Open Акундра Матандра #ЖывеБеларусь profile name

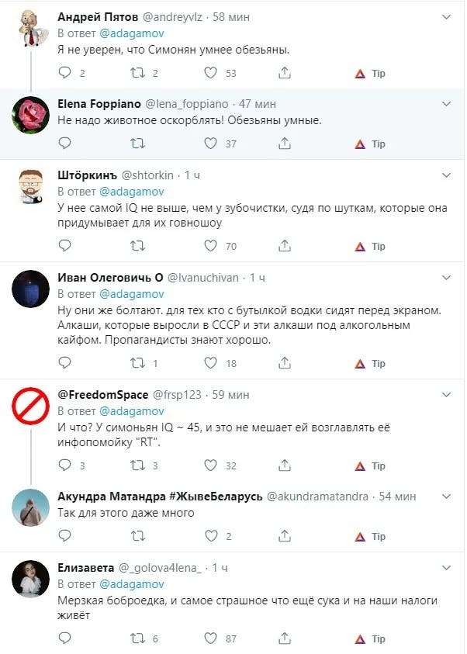159,497
